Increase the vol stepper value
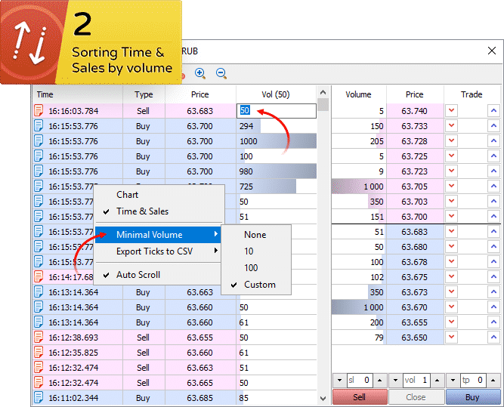 point(436,381)
